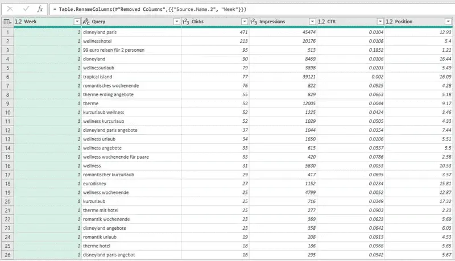Open the Impressions column filter dropdown
This screenshot has width=455, height=261.
312,22
